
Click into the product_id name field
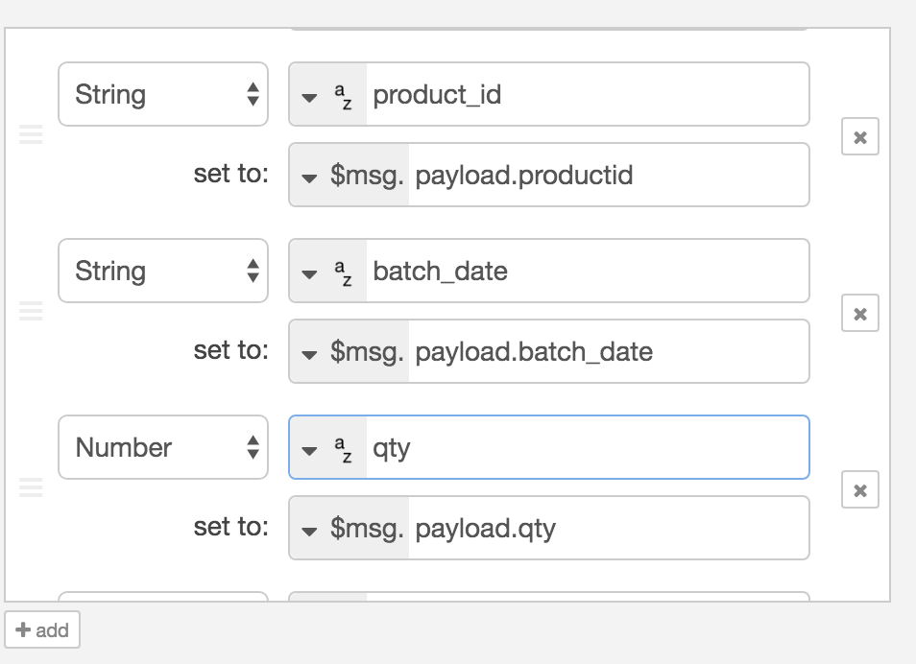[587, 95]
